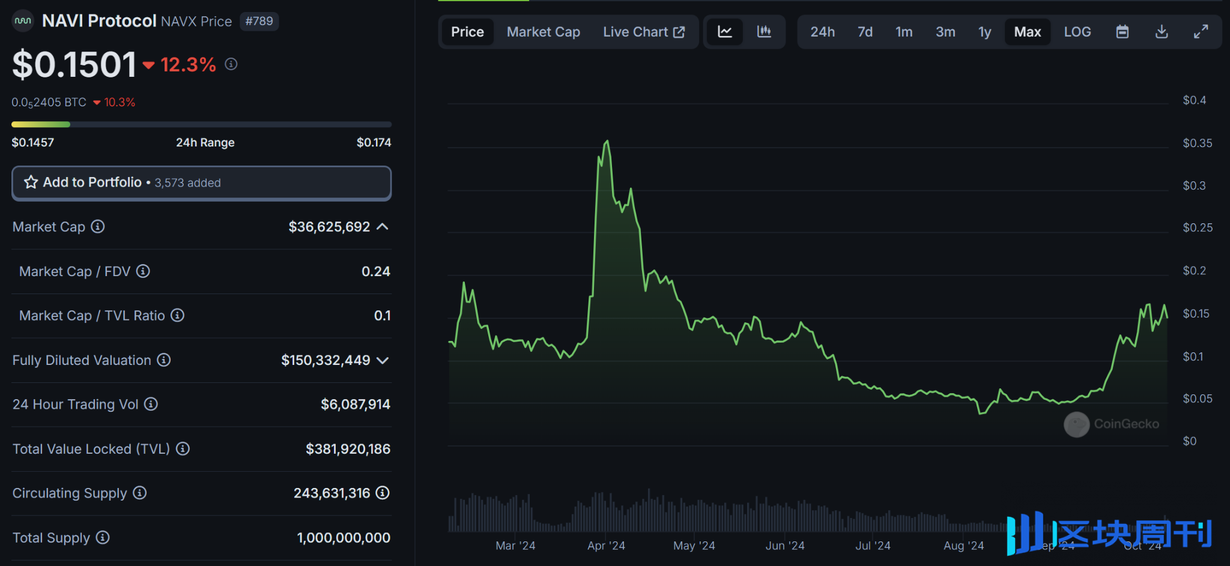
Task: Click the $0.174 24h high value
Action: coord(374,142)
